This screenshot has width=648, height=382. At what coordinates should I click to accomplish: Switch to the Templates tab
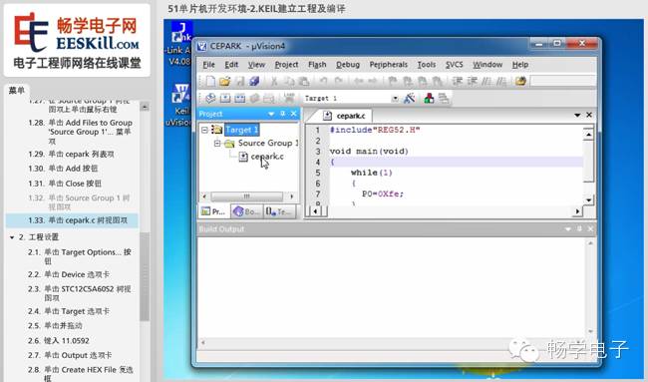tap(279, 211)
